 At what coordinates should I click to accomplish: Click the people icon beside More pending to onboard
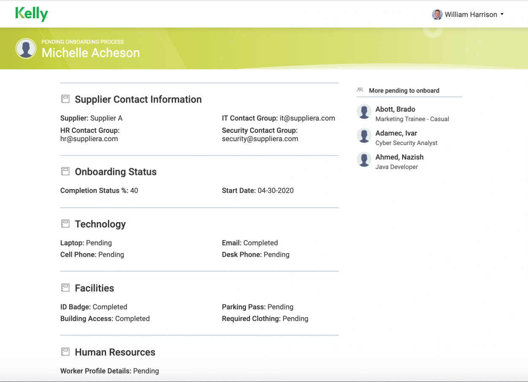(x=360, y=89)
